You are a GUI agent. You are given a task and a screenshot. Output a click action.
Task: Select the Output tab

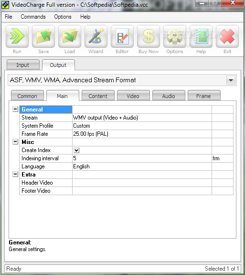(x=58, y=65)
